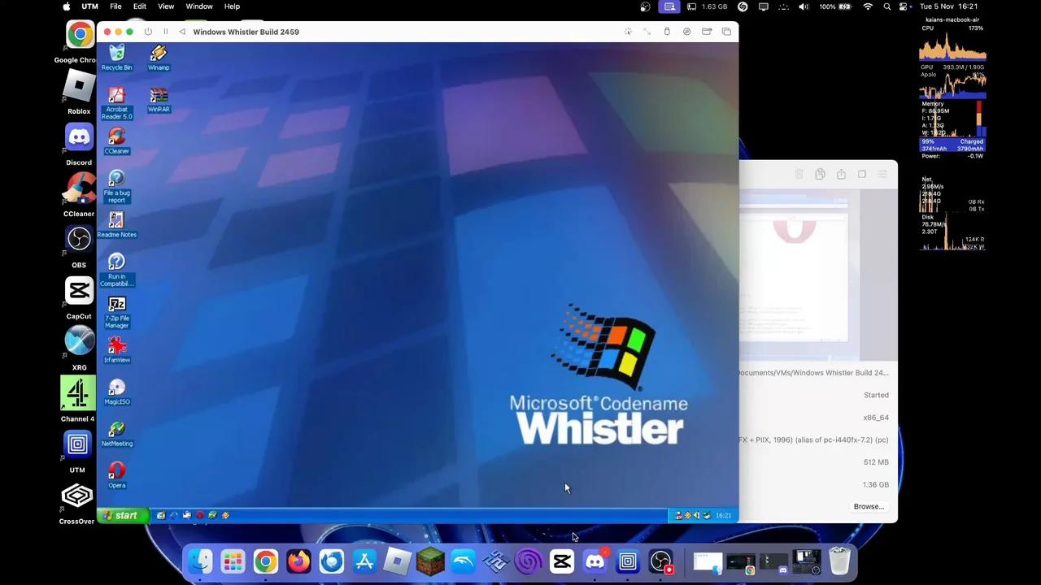Open the shared folder icon in UTM toolbar
The height and width of the screenshot is (585, 1041).
[x=706, y=32]
